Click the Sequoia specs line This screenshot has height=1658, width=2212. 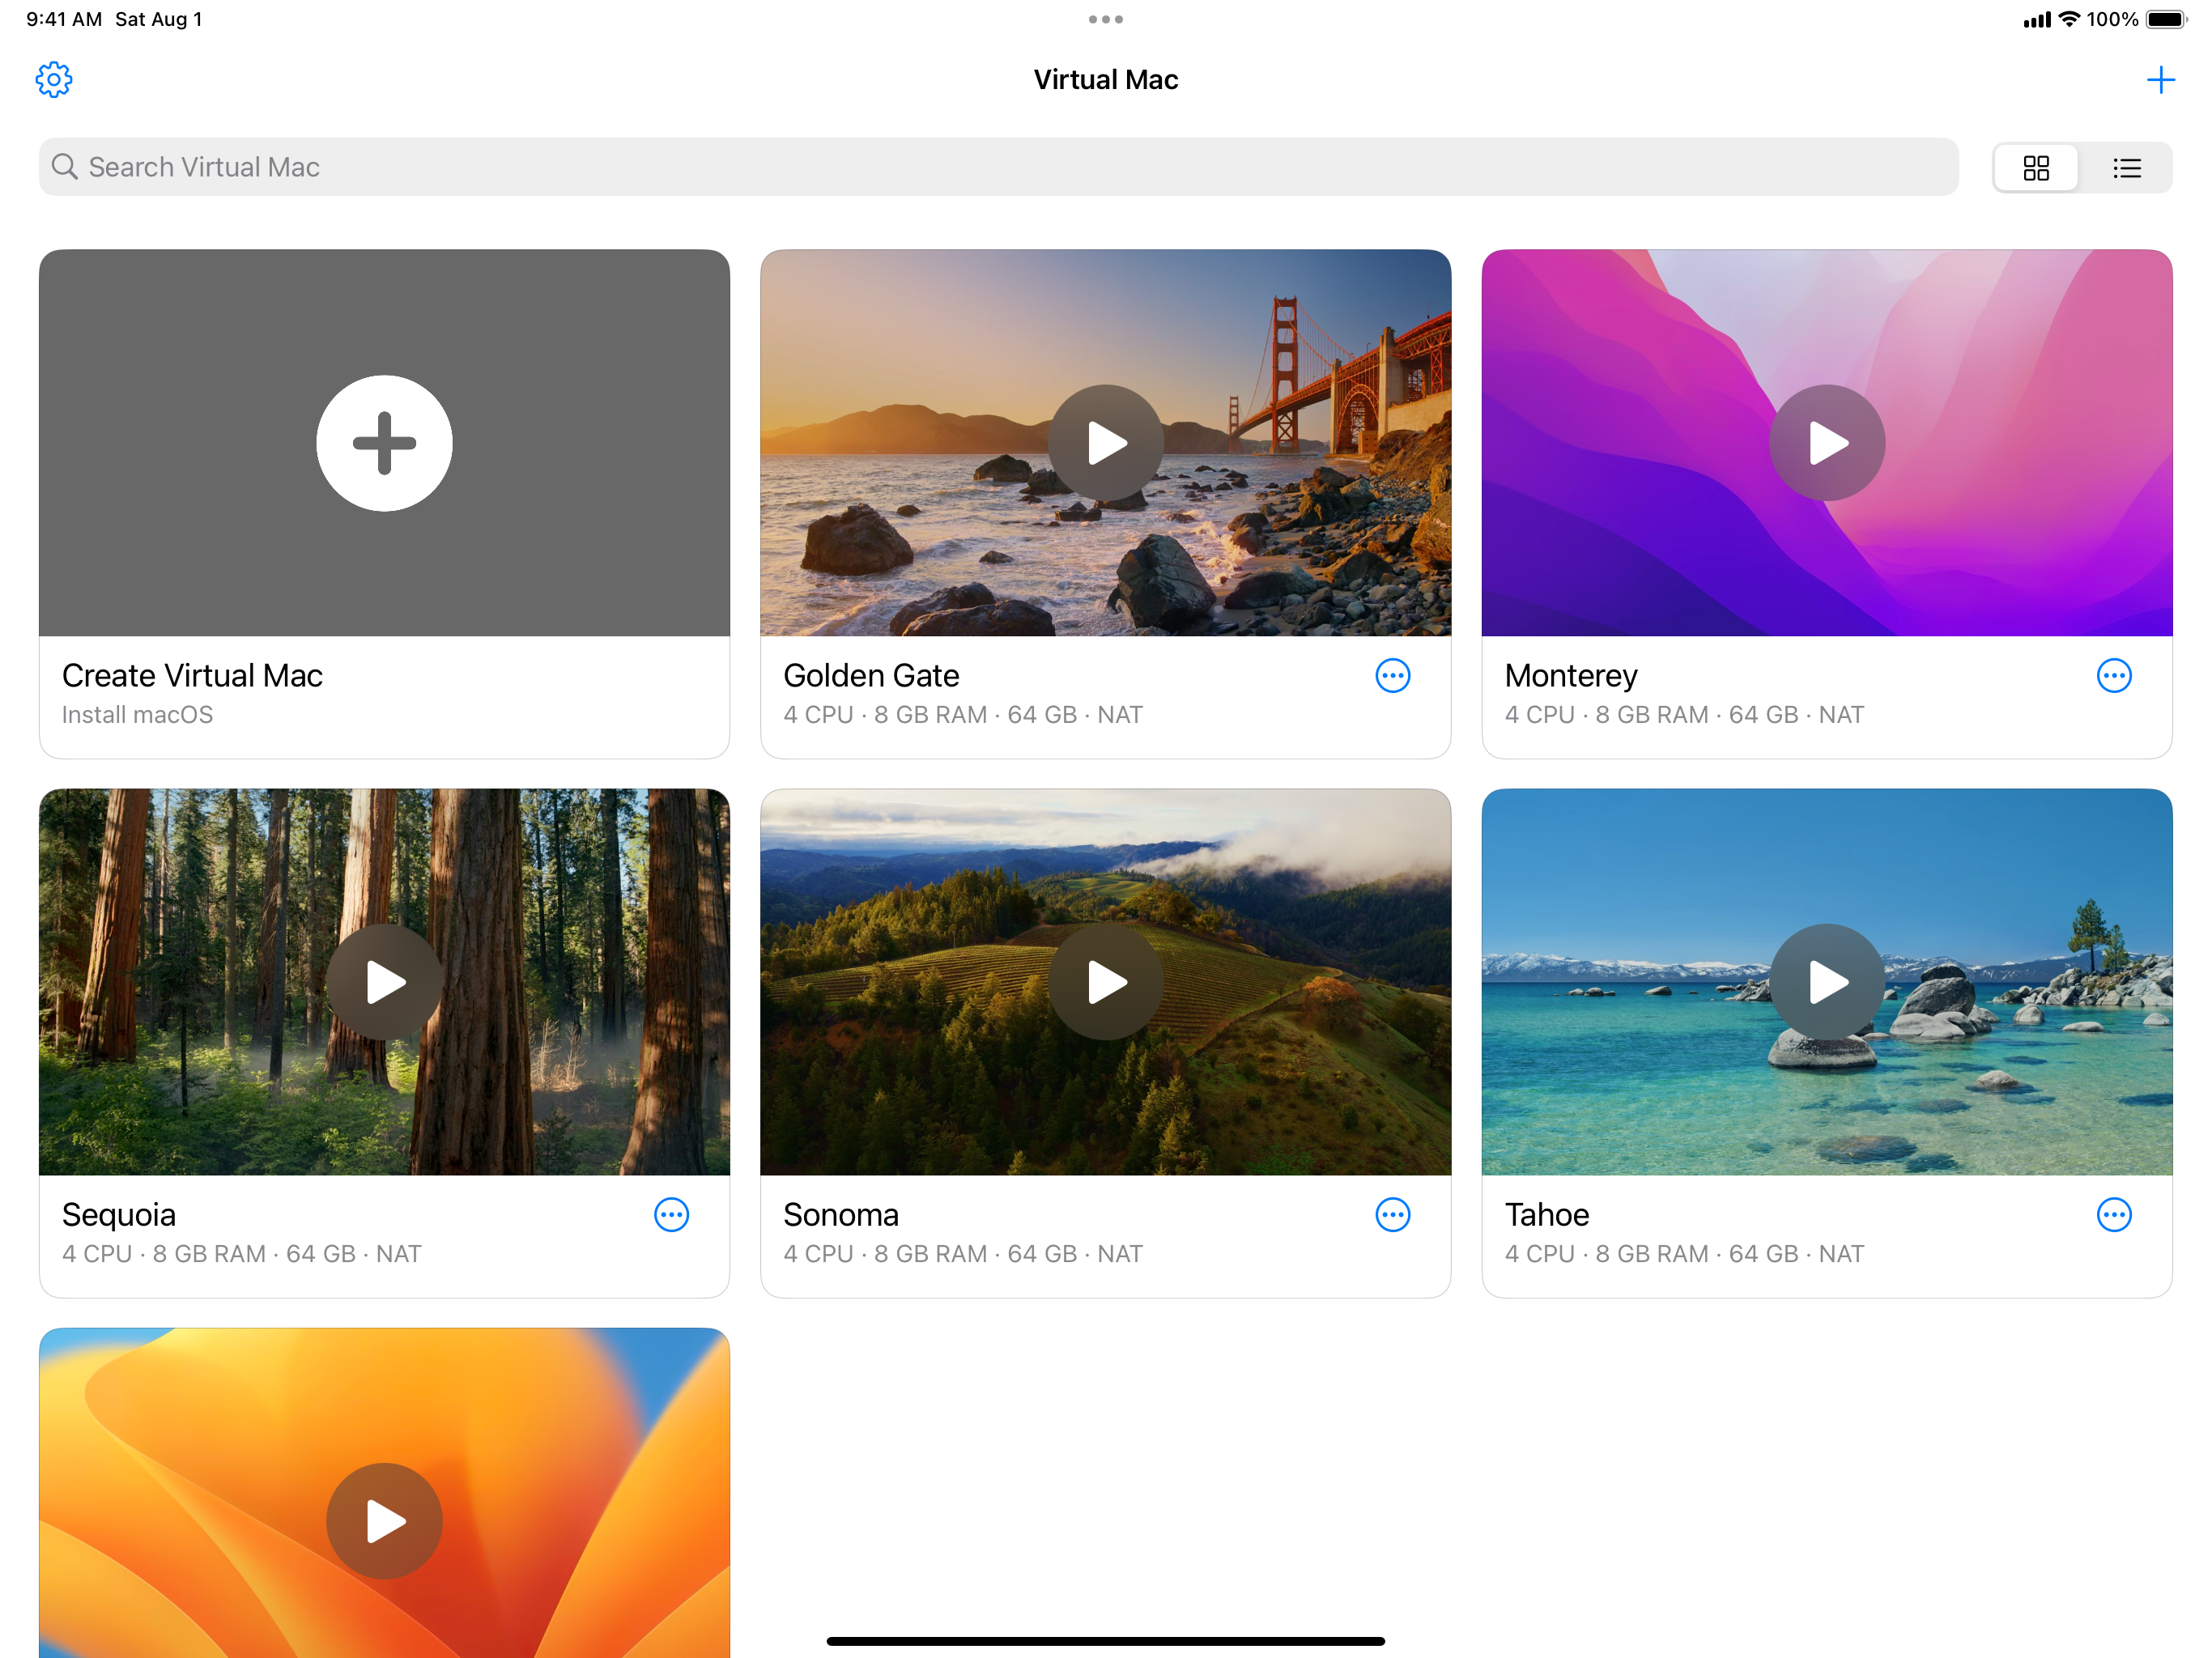(x=242, y=1254)
